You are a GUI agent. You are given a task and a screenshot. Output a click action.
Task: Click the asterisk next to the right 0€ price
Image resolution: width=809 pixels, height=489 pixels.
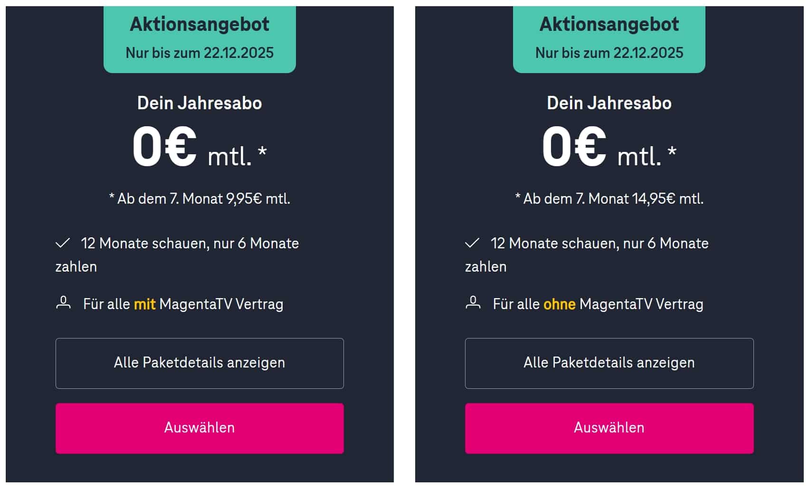click(x=671, y=151)
